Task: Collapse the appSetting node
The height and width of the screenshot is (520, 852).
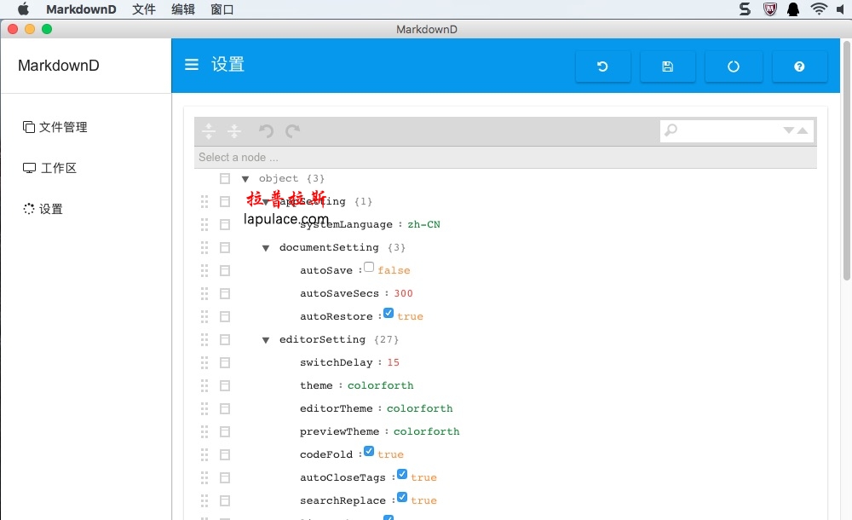Action: click(266, 202)
